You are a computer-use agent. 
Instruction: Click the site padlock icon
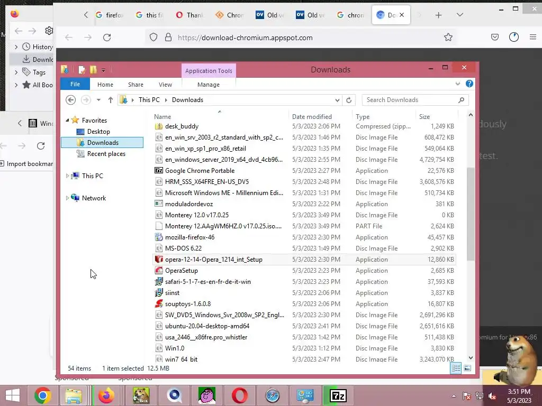[168, 38]
